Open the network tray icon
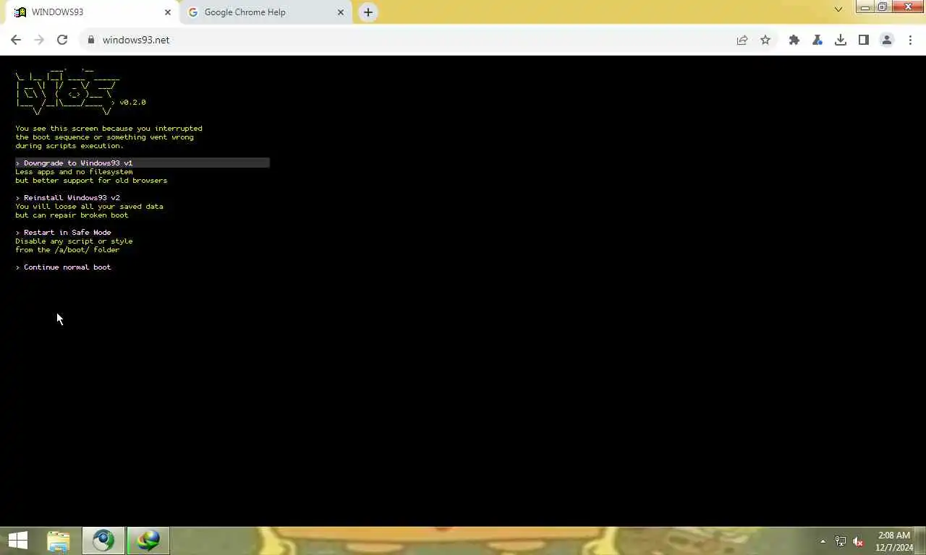Image resolution: width=926 pixels, height=555 pixels. tap(841, 541)
